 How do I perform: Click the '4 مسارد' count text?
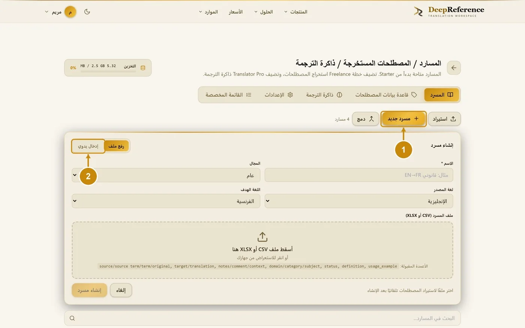342,119
